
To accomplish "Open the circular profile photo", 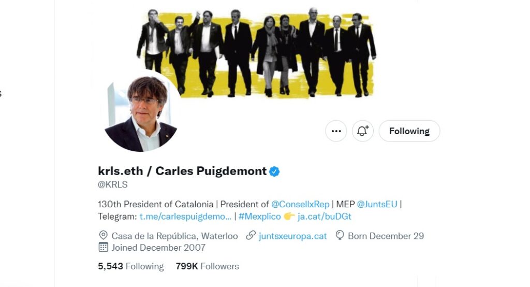I will click(141, 111).
